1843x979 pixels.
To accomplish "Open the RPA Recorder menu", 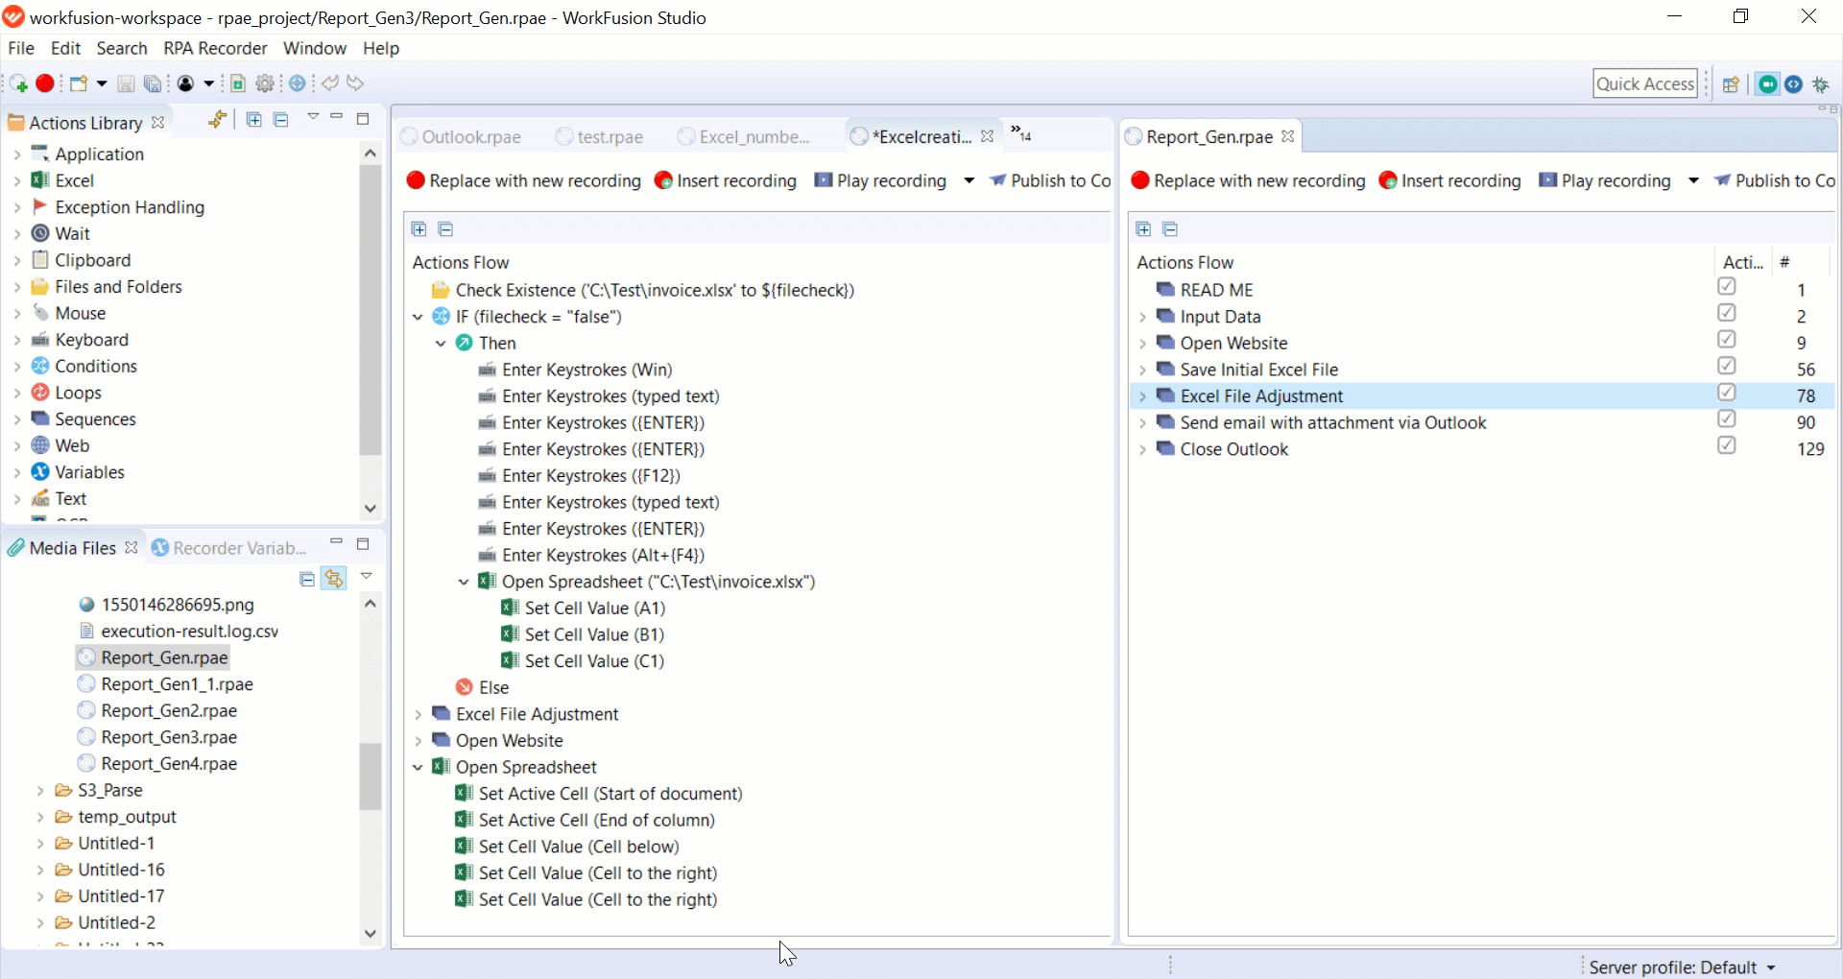I will (x=215, y=48).
